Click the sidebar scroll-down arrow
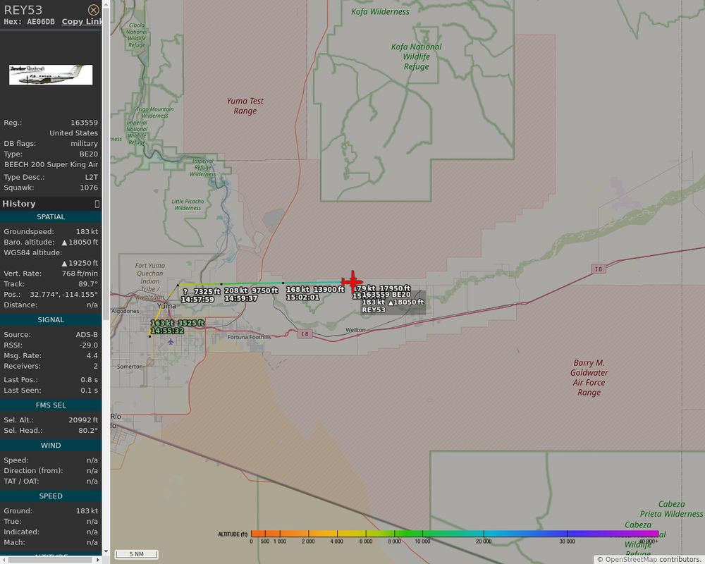This screenshot has width=705, height=564. pos(106,551)
